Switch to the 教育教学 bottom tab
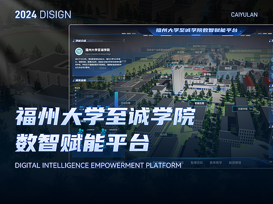The height and width of the screenshot is (204, 273). tap(216, 163)
